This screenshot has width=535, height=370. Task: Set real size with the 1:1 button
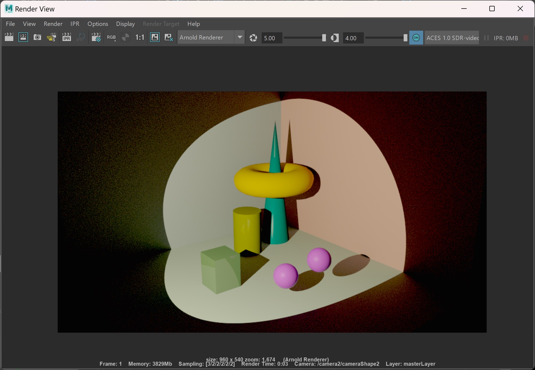click(x=140, y=37)
